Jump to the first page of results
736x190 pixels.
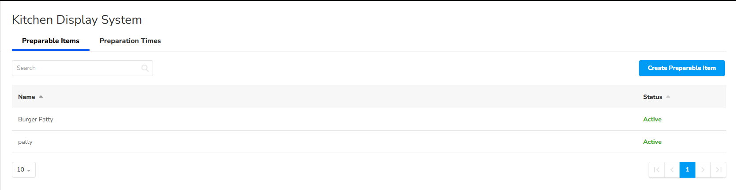657,170
